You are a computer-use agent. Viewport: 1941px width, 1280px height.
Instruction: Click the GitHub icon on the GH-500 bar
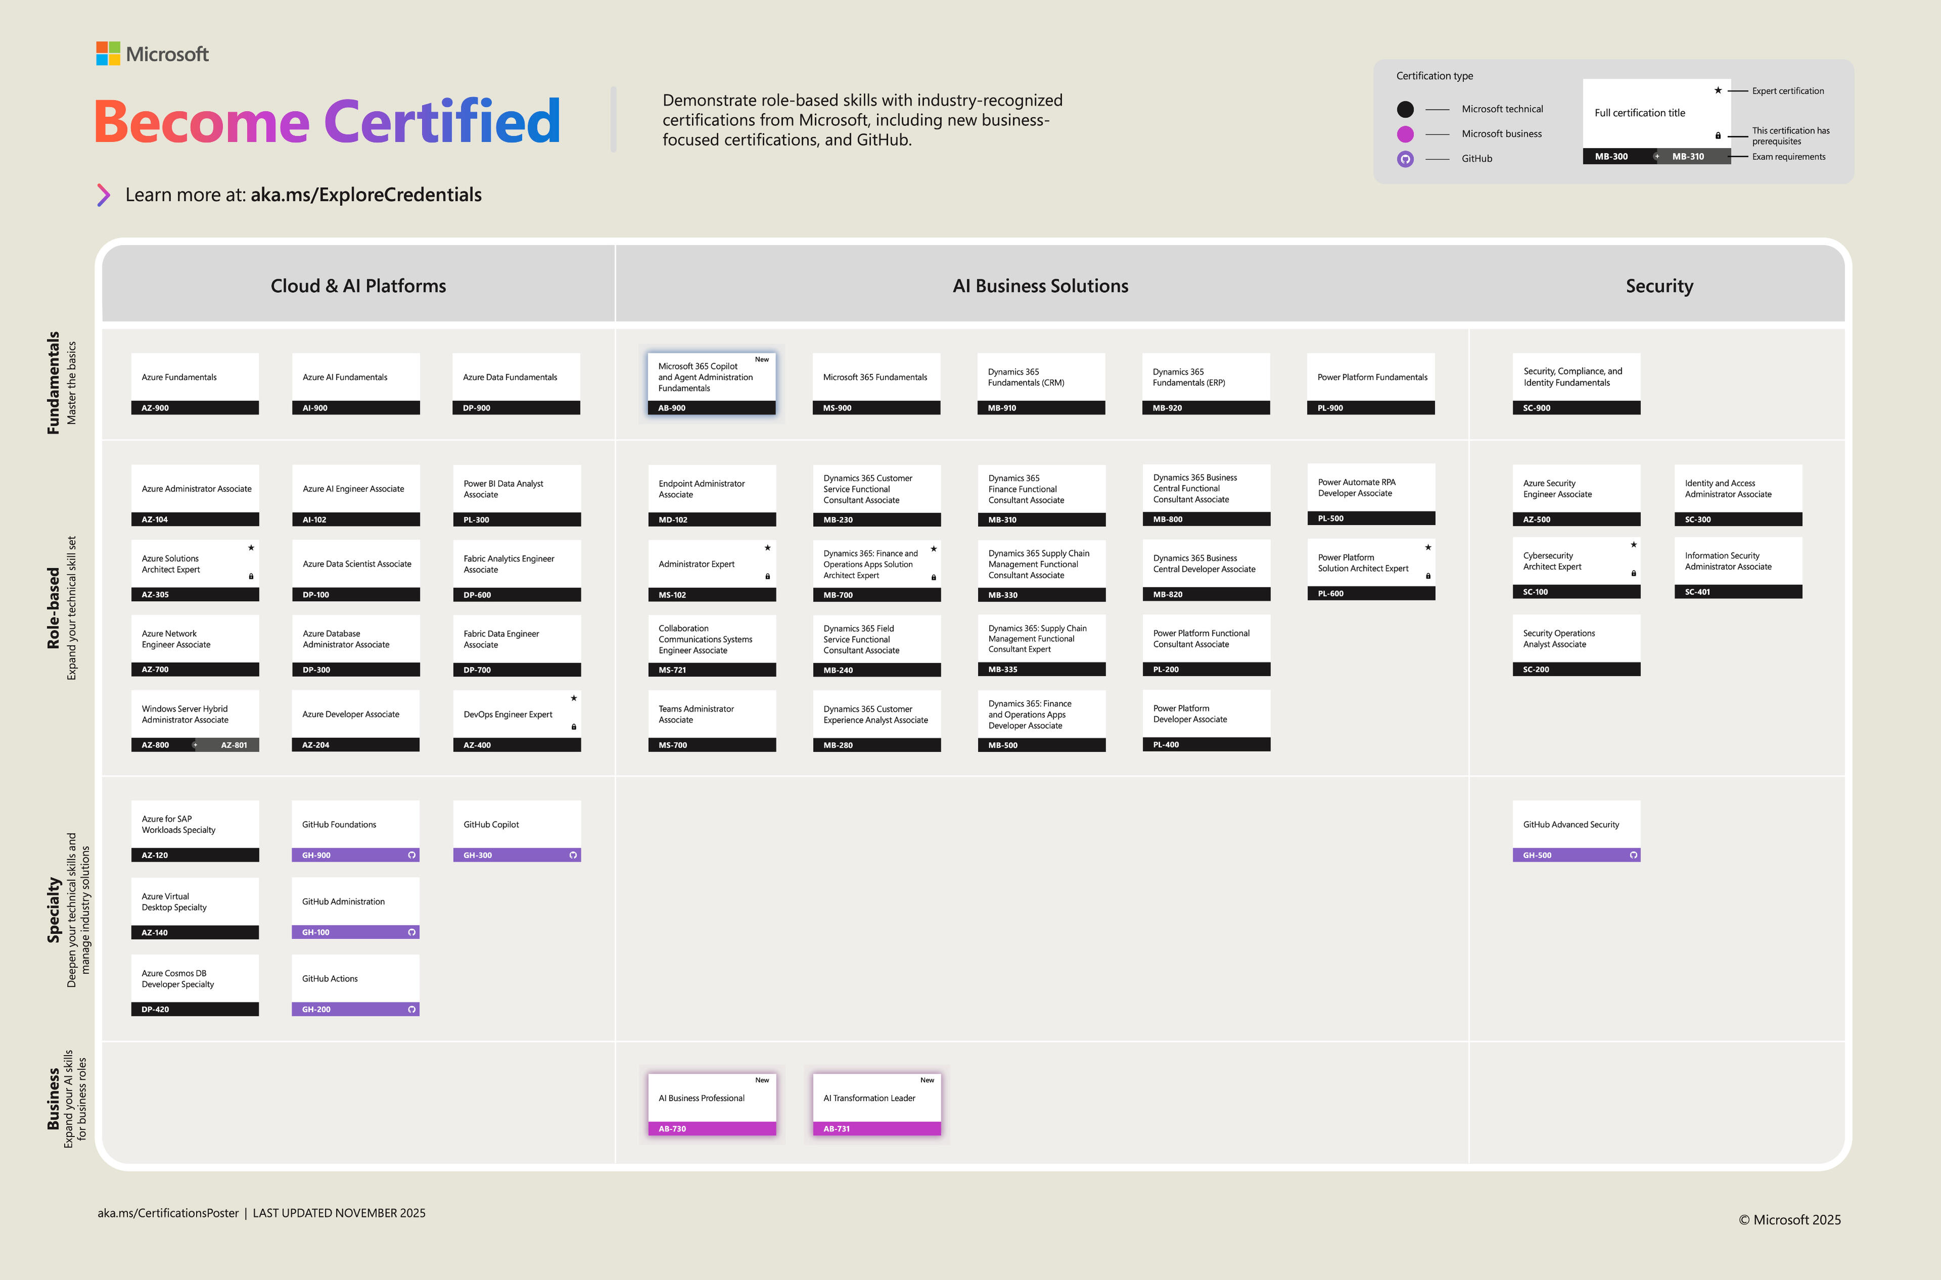pos(1633,855)
